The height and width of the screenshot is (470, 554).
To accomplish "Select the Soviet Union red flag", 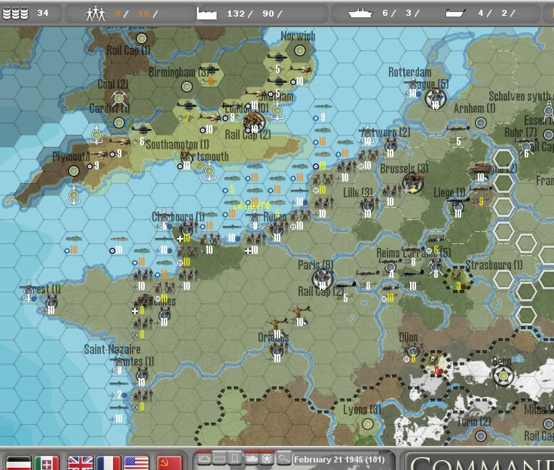I will tap(170, 462).
